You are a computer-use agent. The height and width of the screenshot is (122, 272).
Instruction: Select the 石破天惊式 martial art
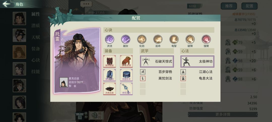157,61
